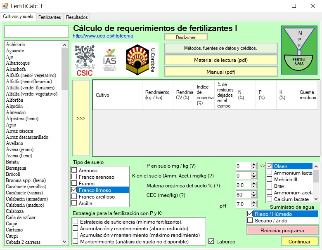Increase the P en suelo value
This screenshot has height=250, width=322.
coord(254,165)
